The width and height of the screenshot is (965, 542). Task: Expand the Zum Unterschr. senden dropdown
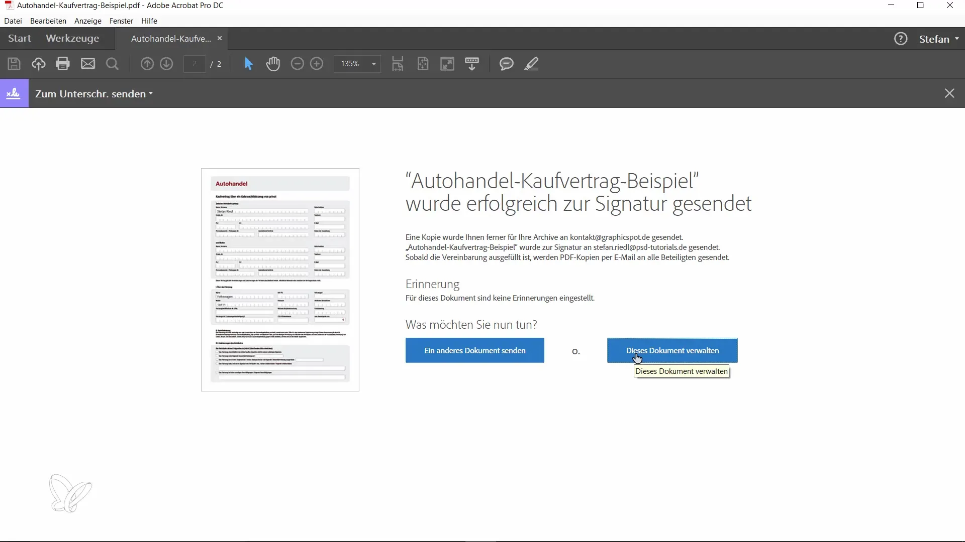[94, 94]
